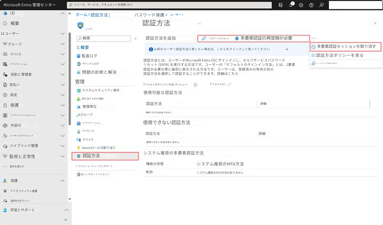Click 認証方法を追加 button
This screenshot has height=225, width=383.
161,38
